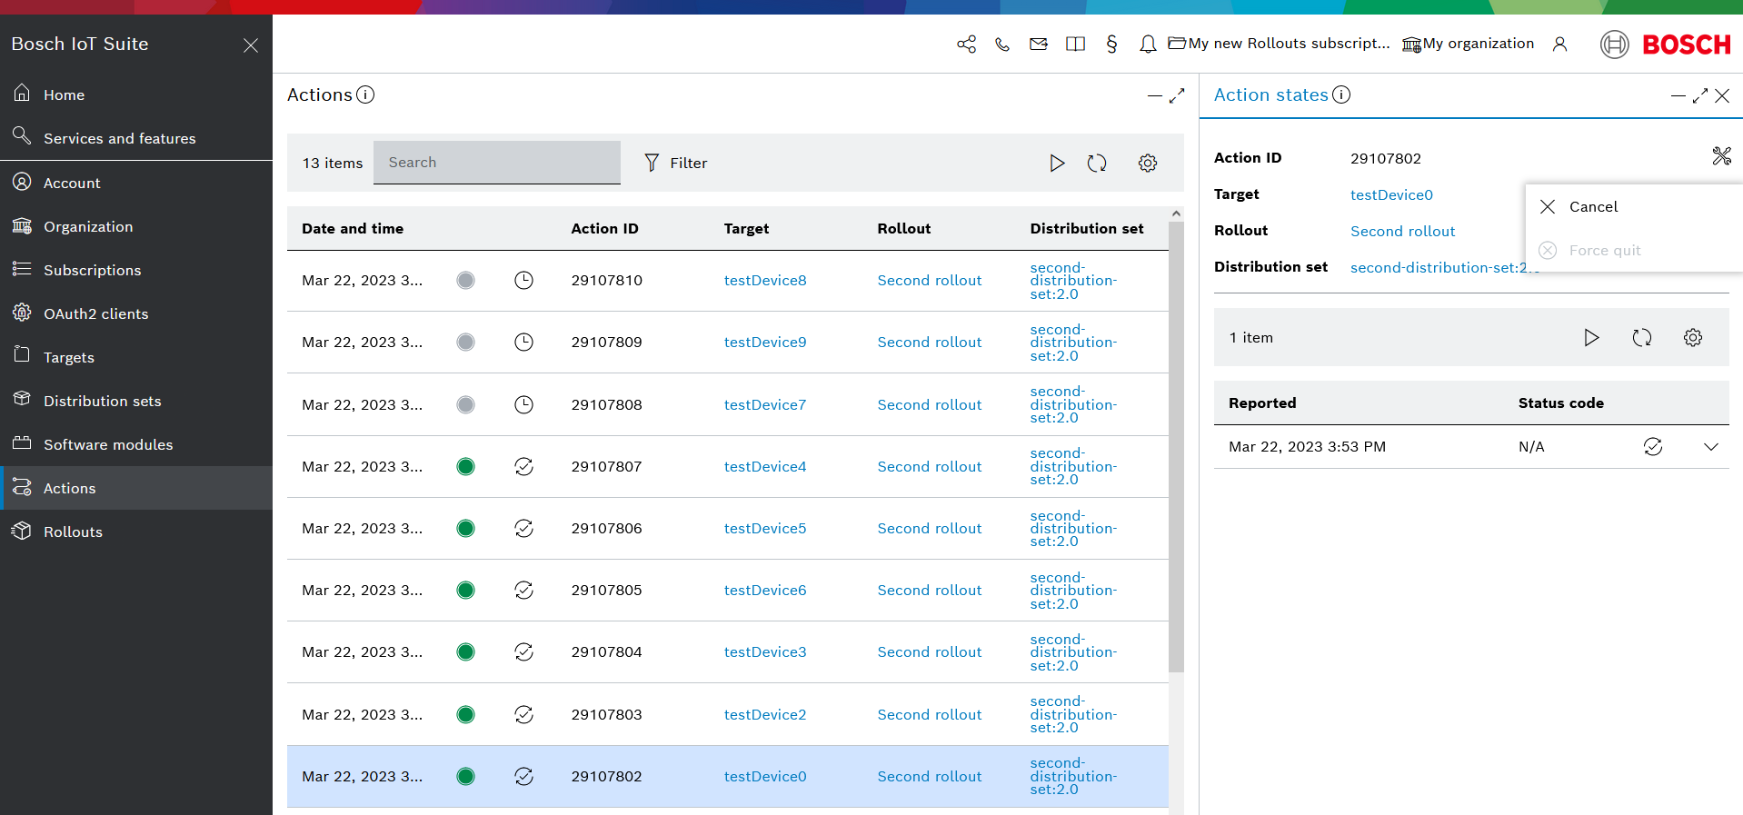Go to Rollouts in sidebar
The image size is (1743, 815).
point(73,532)
